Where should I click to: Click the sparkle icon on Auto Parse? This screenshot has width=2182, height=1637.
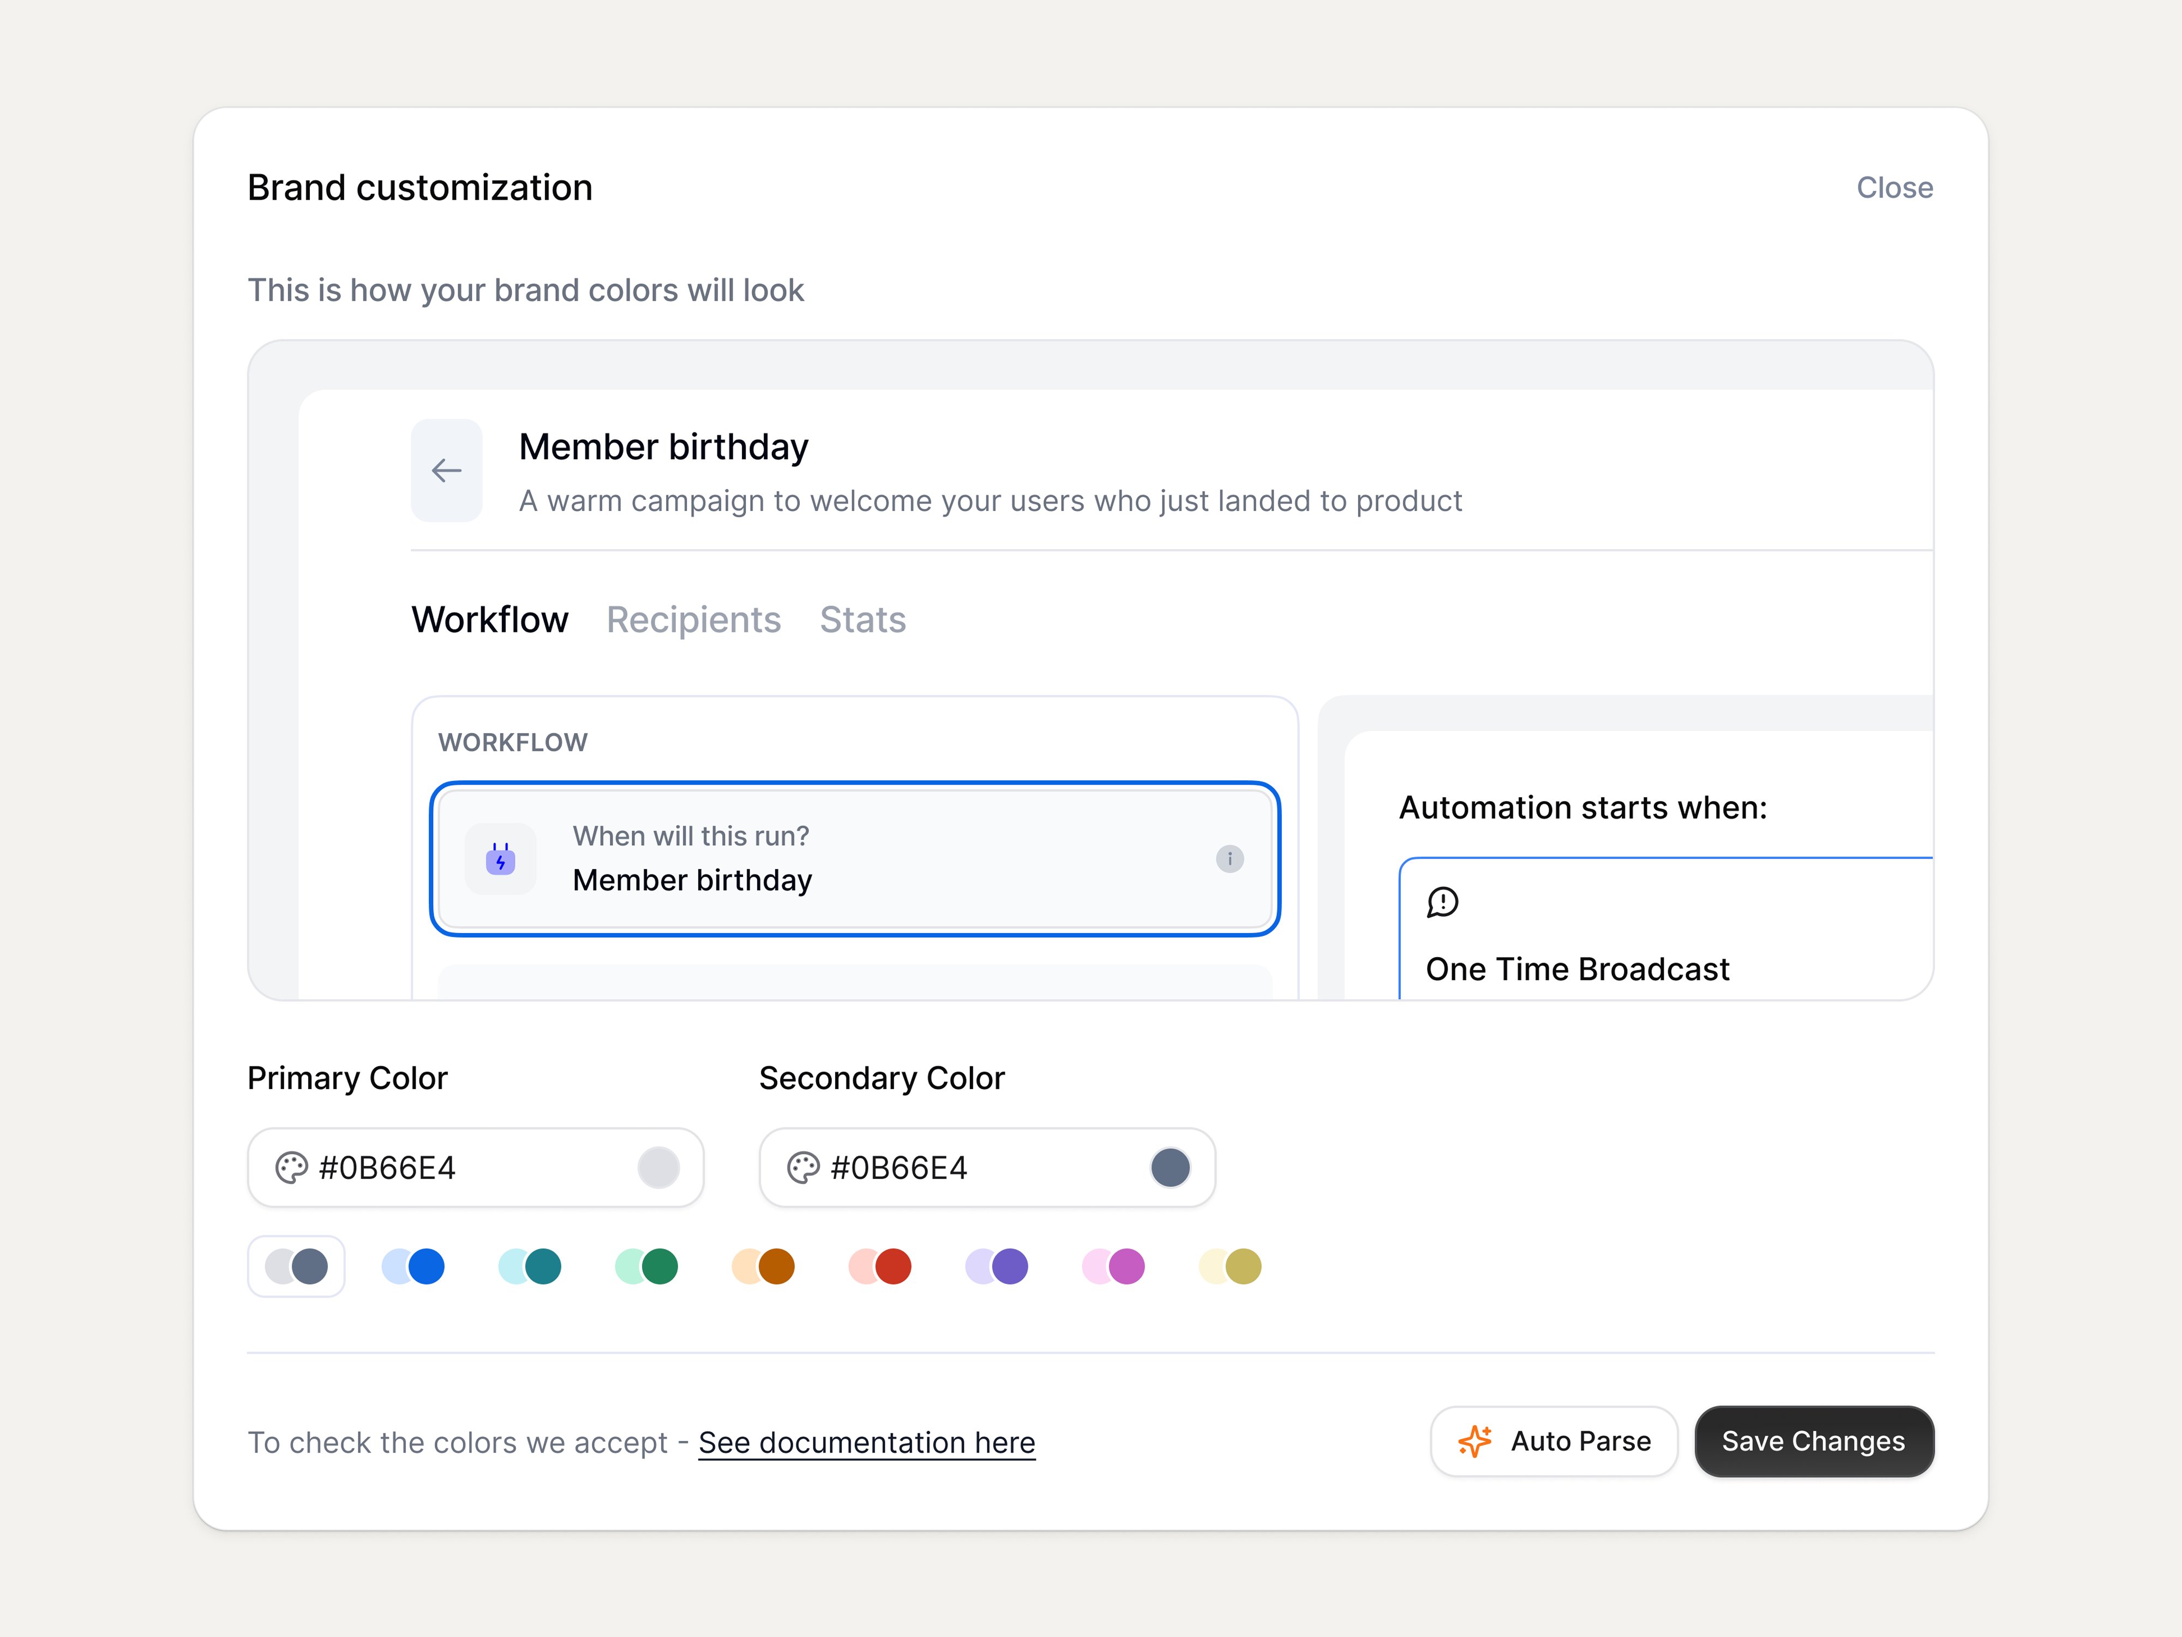(x=1474, y=1441)
